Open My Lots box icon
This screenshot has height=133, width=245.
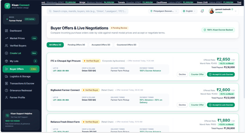(6, 61)
